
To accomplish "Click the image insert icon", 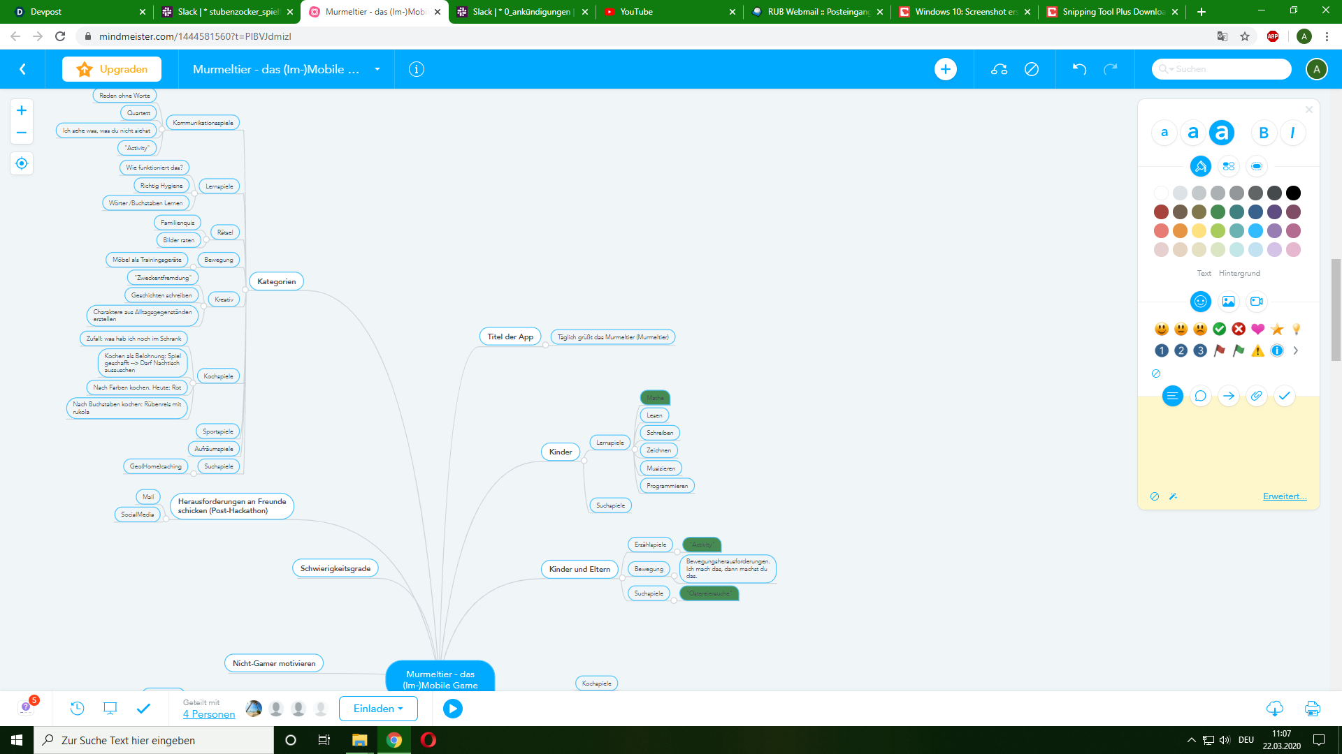I will point(1228,302).
